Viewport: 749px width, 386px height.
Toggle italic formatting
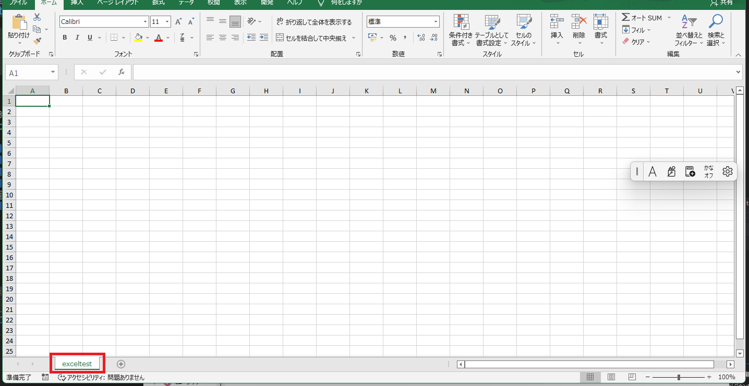pyautogui.click(x=77, y=38)
